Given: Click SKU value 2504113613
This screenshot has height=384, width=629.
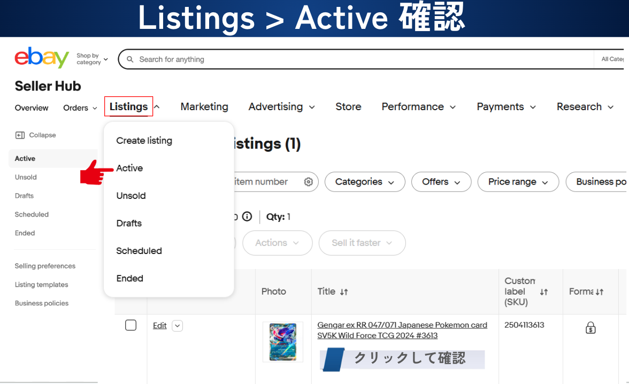Looking at the screenshot, I should [524, 325].
